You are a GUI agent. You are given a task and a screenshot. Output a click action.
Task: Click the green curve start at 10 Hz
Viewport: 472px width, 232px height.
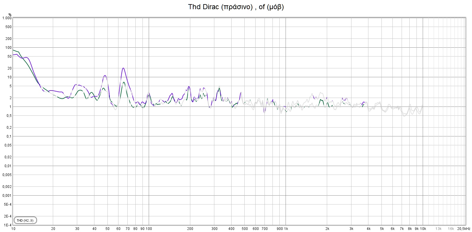14,50
